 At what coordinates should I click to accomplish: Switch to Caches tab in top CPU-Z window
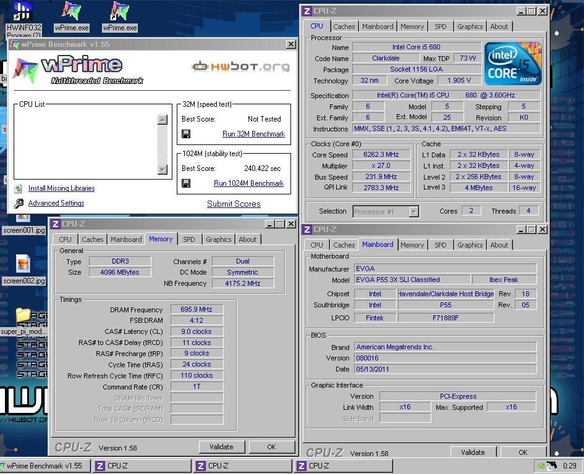(x=344, y=27)
